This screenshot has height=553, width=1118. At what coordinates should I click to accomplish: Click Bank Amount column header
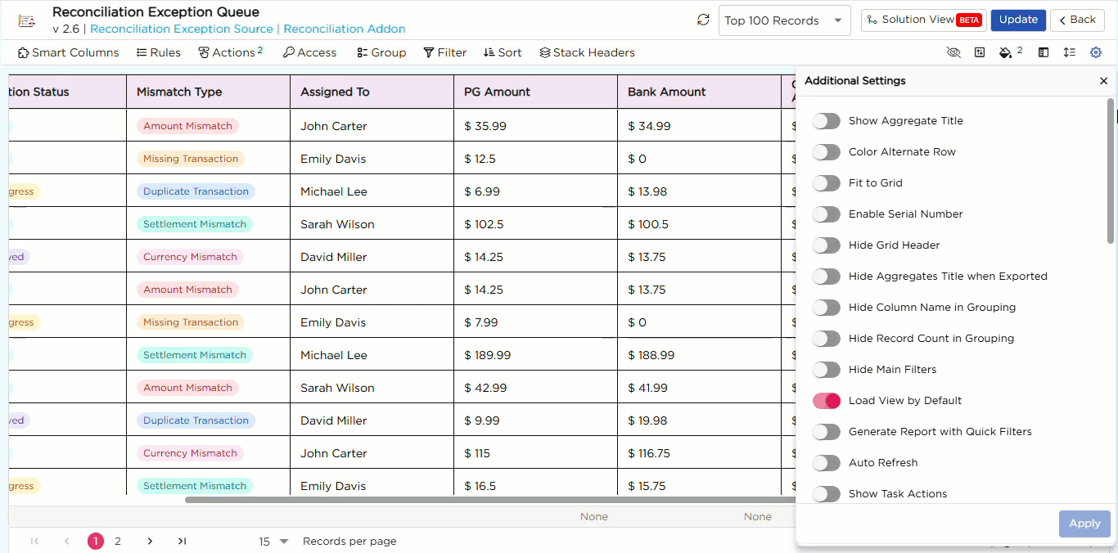[x=699, y=92]
